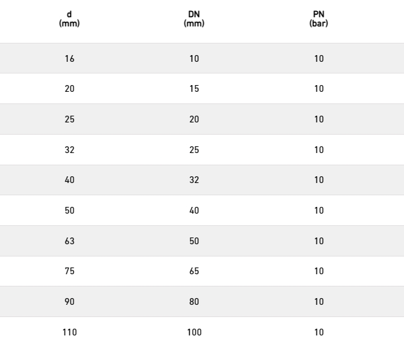Select the d value 40 cell

pyautogui.click(x=70, y=180)
